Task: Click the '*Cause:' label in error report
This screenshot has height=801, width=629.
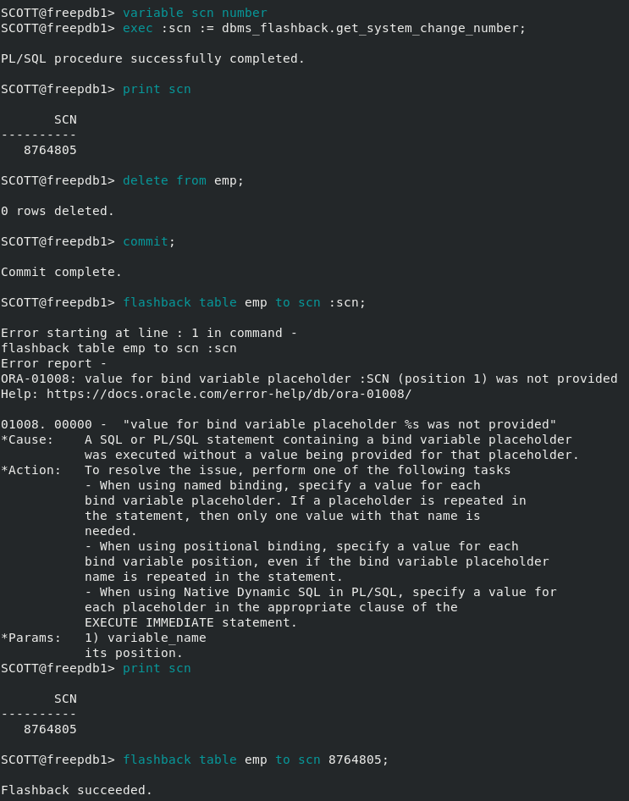Action: pyautogui.click(x=27, y=439)
